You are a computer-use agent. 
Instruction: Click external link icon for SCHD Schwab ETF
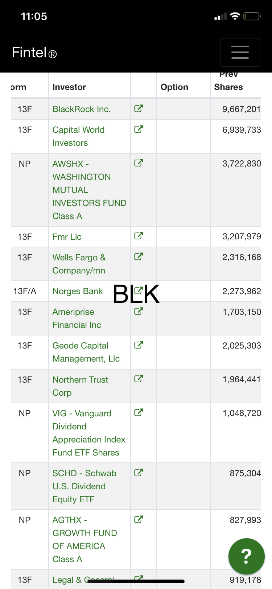coord(139,473)
